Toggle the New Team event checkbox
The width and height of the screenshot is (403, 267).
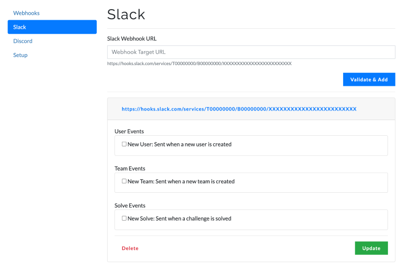click(124, 181)
